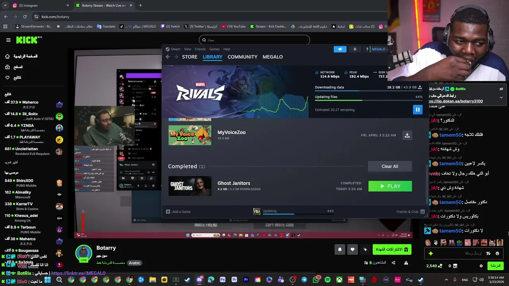Click the Kick search field

coord(254,40)
